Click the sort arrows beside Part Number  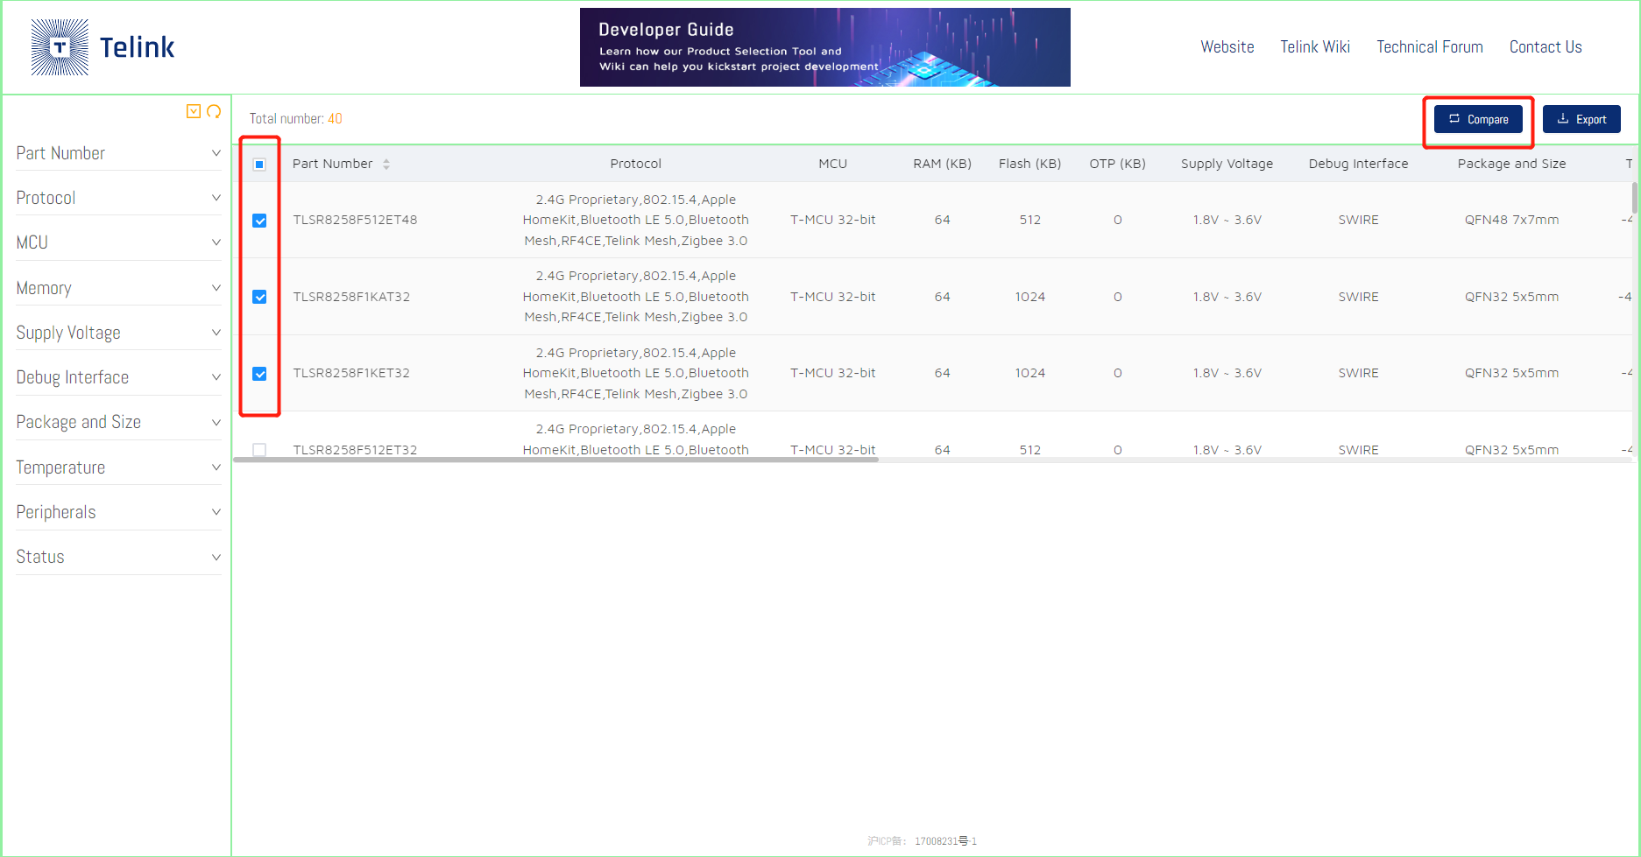coord(385,164)
